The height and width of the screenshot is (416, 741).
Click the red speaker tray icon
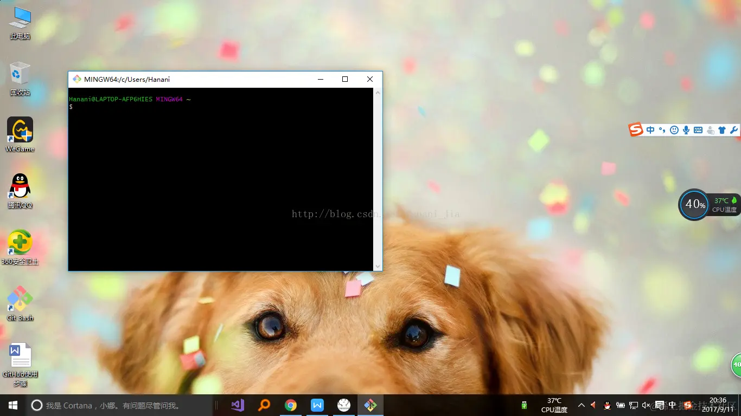pyautogui.click(x=594, y=405)
